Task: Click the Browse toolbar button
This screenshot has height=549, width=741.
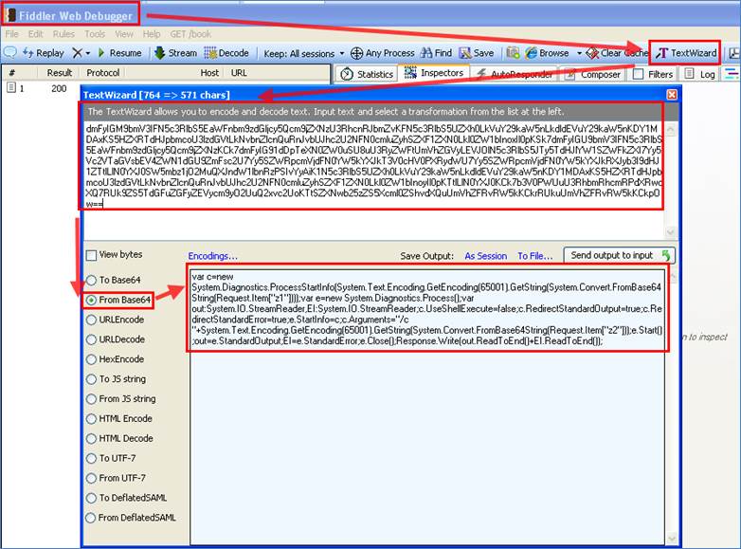Action: point(548,53)
